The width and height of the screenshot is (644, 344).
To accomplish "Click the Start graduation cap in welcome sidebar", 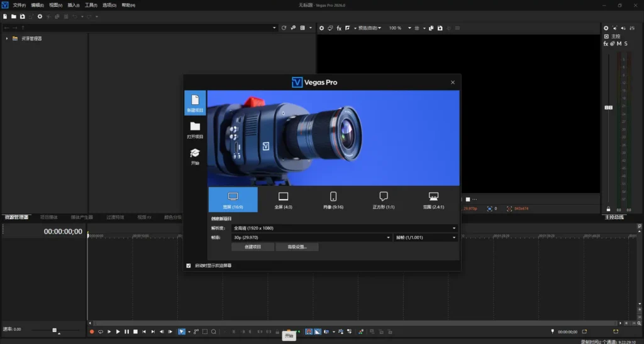I will pos(195,157).
